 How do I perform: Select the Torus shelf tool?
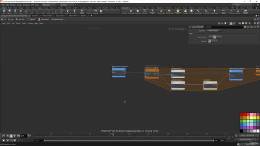(x=21, y=11)
